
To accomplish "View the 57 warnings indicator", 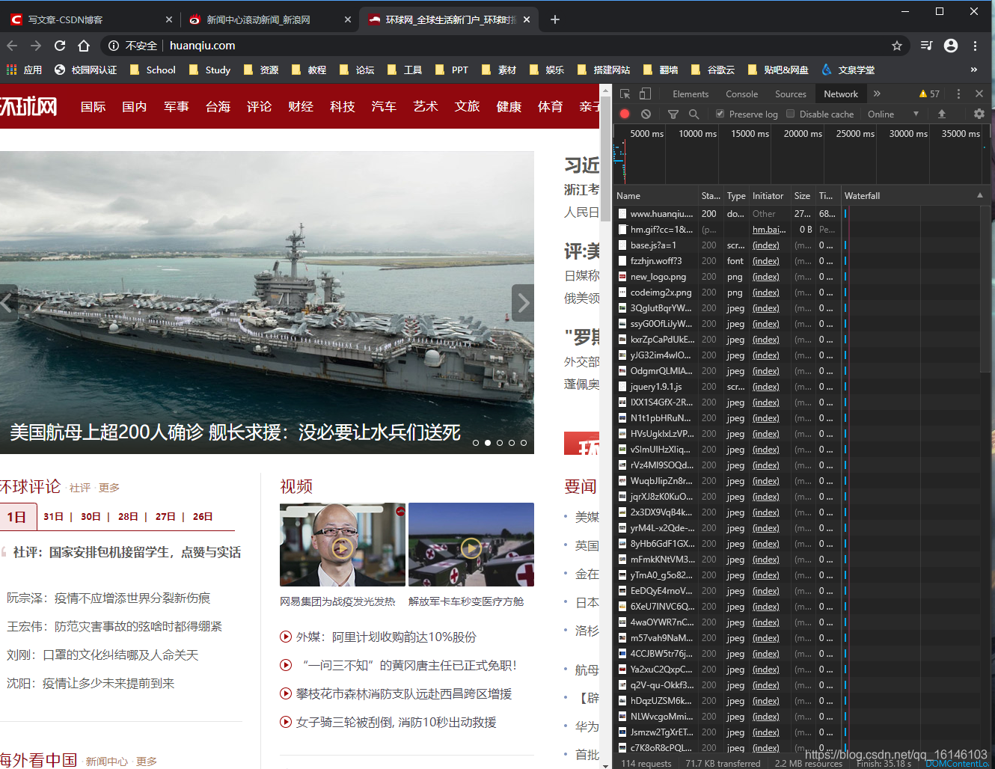I will tap(929, 94).
